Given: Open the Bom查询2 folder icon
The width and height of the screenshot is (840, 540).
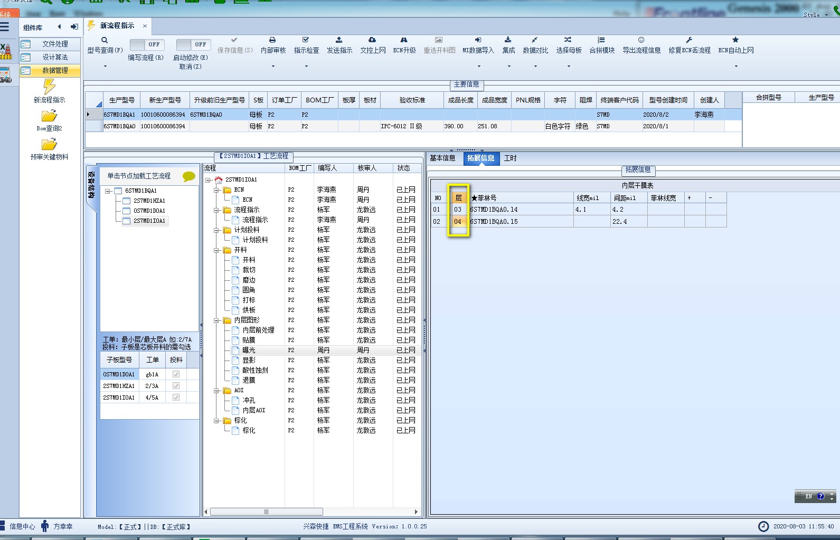Looking at the screenshot, I should coord(49,116).
